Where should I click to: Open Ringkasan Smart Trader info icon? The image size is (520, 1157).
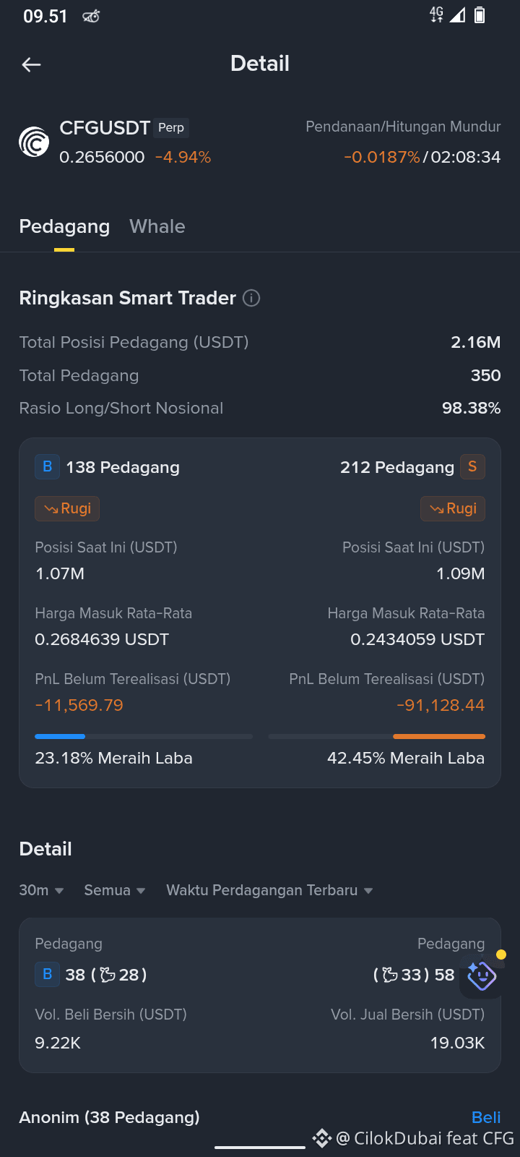click(x=251, y=298)
